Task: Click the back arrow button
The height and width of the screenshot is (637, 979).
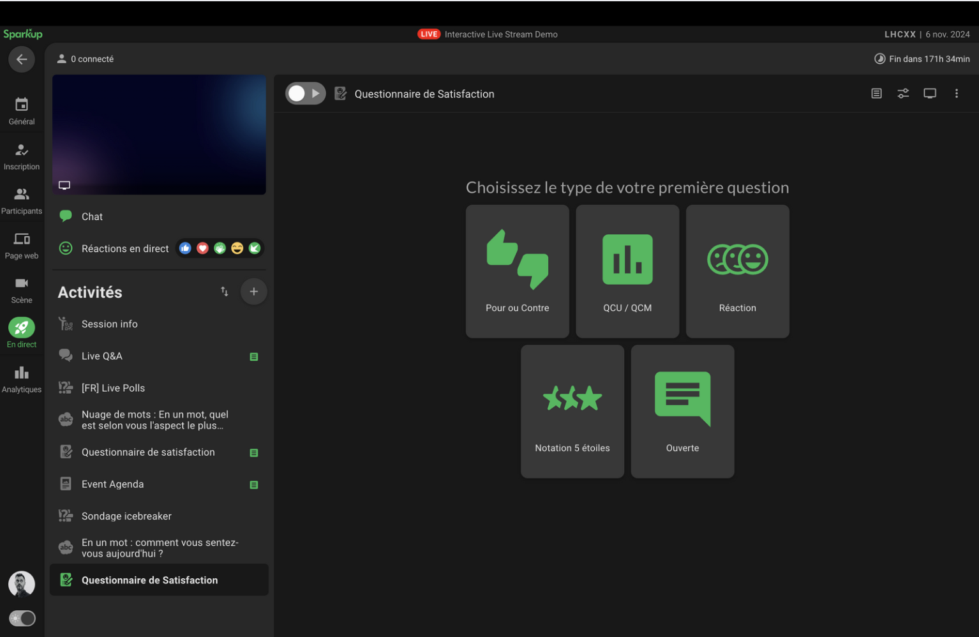Action: [22, 59]
